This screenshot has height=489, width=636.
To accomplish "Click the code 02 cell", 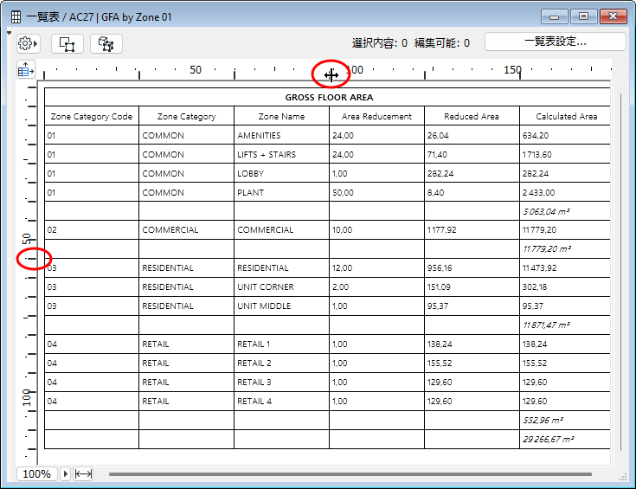I will 92,229.
